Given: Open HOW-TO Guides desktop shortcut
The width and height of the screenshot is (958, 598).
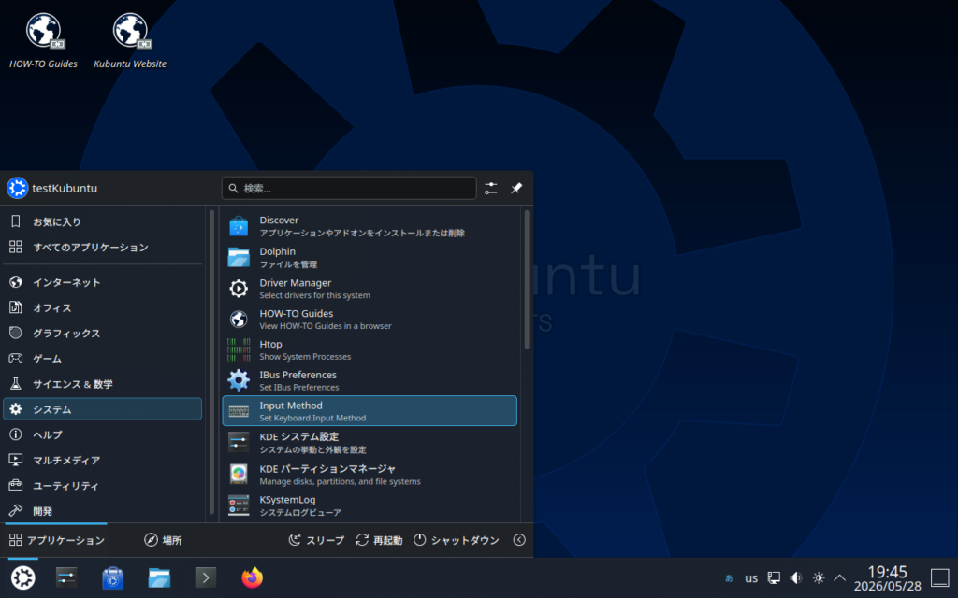Looking at the screenshot, I should 43,40.
